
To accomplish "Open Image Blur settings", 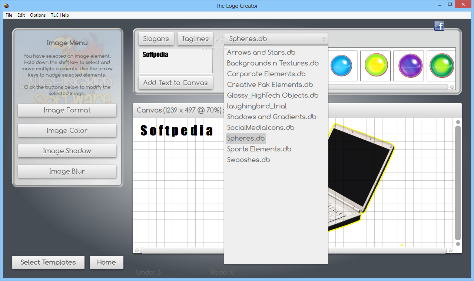I will coord(67,171).
